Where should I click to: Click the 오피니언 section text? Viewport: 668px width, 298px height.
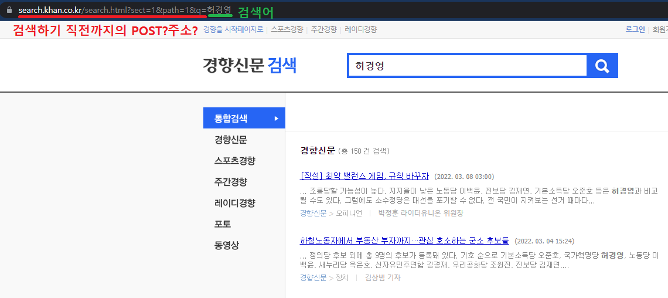349,213
